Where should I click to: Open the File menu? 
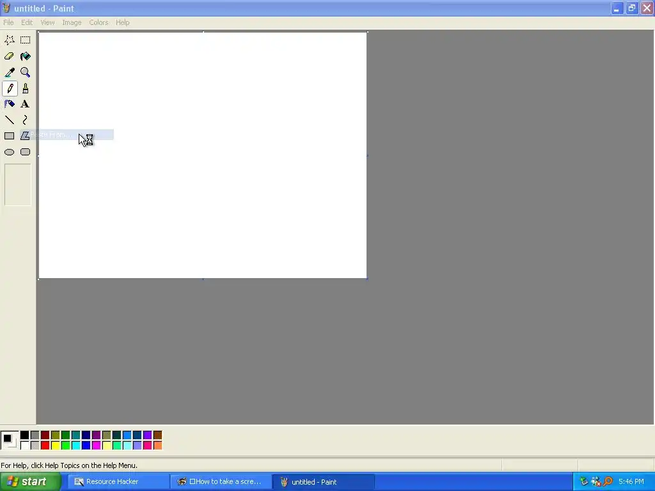point(8,22)
